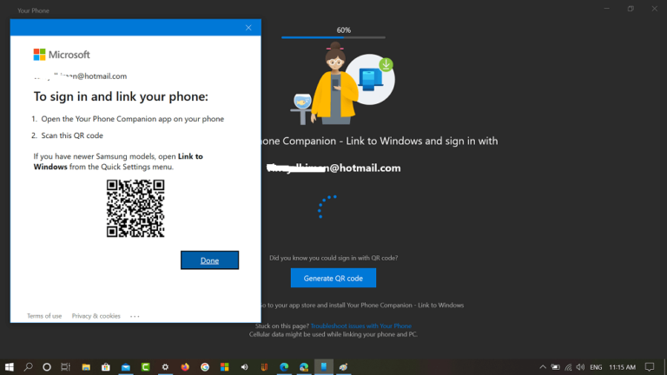Open Cortana from the taskbar
Image resolution: width=667 pixels, height=375 pixels.
click(47, 367)
